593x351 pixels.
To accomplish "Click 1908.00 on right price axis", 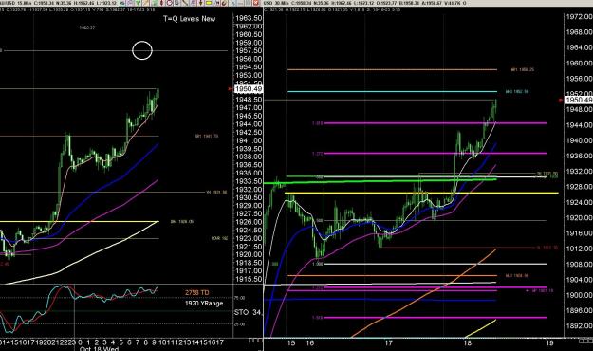I will [x=579, y=264].
